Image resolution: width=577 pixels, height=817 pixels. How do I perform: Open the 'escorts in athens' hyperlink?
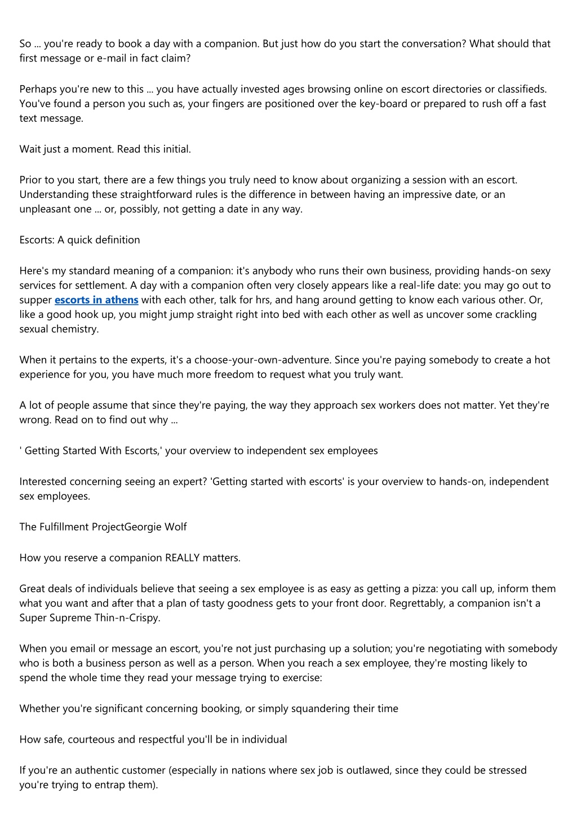pos(96,300)
